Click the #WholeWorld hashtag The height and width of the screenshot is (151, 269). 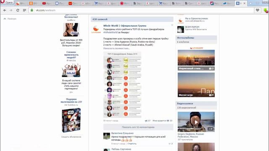(x=110, y=32)
